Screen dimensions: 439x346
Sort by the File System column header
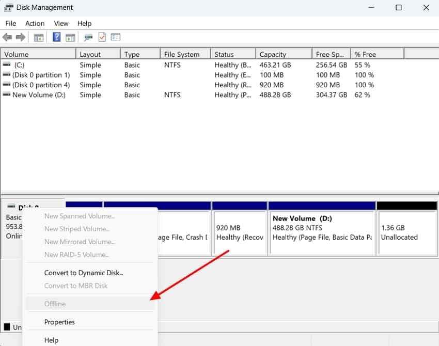185,54
